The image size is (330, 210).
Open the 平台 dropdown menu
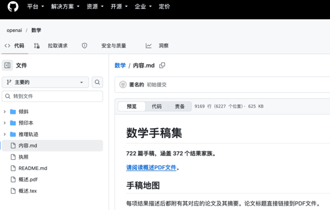pos(35,7)
